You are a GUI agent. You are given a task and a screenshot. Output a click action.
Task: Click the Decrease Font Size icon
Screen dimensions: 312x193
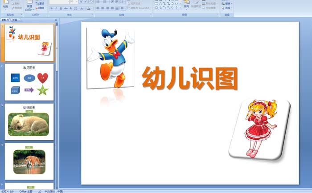[86, 2]
